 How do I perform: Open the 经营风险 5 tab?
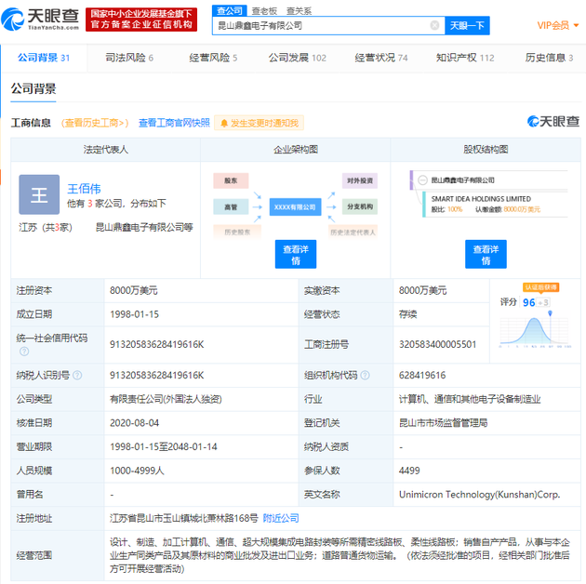tap(213, 58)
